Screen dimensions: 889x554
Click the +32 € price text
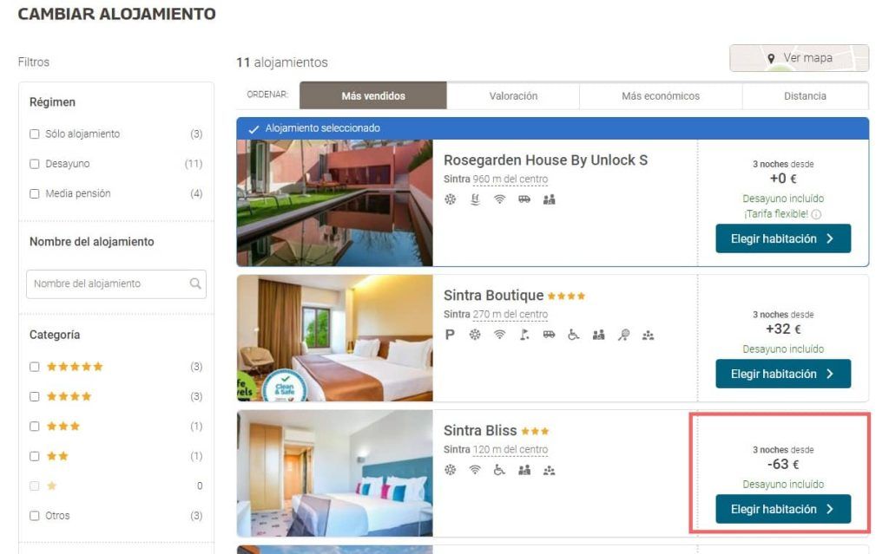783,329
